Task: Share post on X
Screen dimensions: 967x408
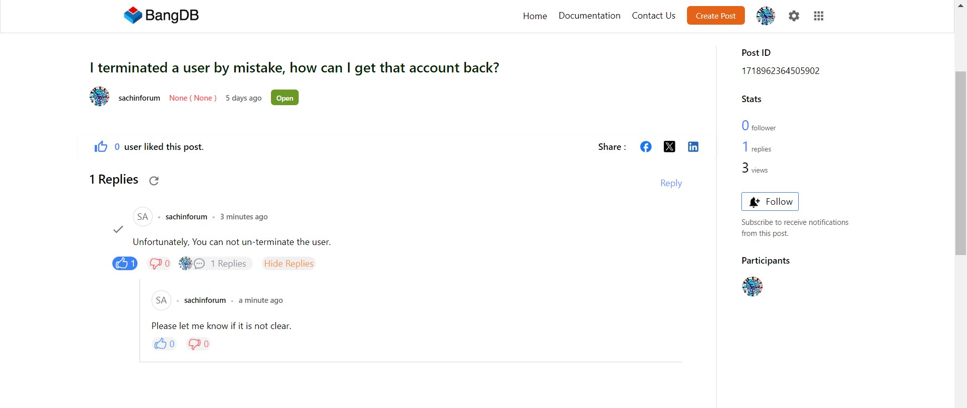Action: (669, 146)
